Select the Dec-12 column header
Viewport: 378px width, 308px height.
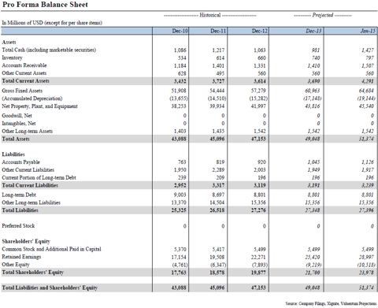point(260,31)
